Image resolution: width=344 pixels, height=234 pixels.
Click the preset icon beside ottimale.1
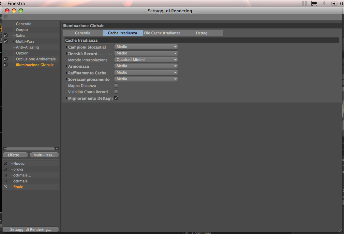5,175
